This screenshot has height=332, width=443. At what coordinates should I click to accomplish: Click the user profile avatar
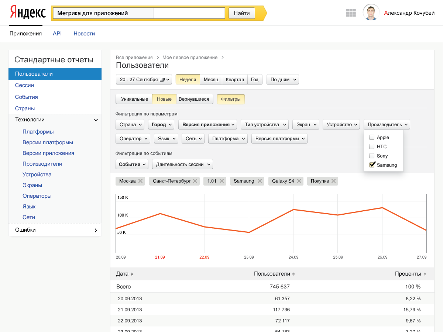pos(371,13)
